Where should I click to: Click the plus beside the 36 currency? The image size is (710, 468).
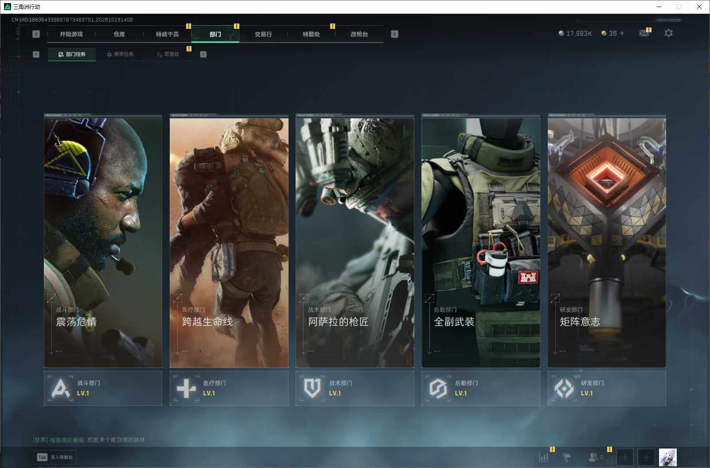pos(622,33)
